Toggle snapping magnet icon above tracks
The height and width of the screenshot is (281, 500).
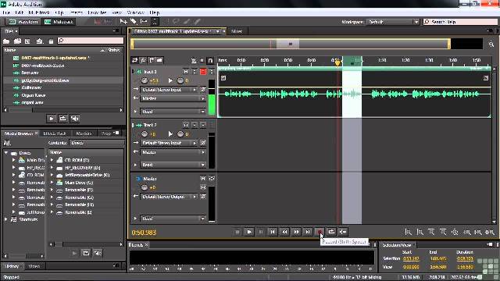[210, 60]
